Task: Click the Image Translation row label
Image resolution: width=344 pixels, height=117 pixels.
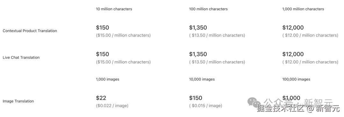Action: pyautogui.click(x=18, y=101)
